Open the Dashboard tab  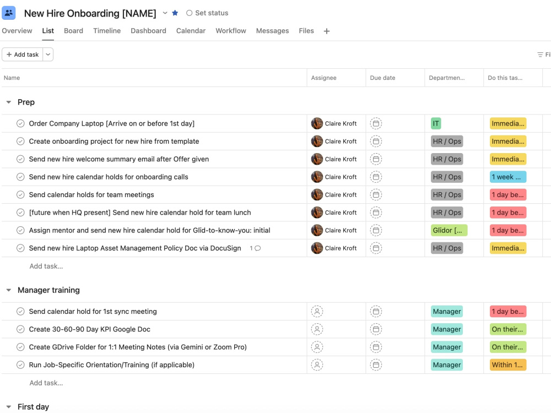[x=148, y=31]
